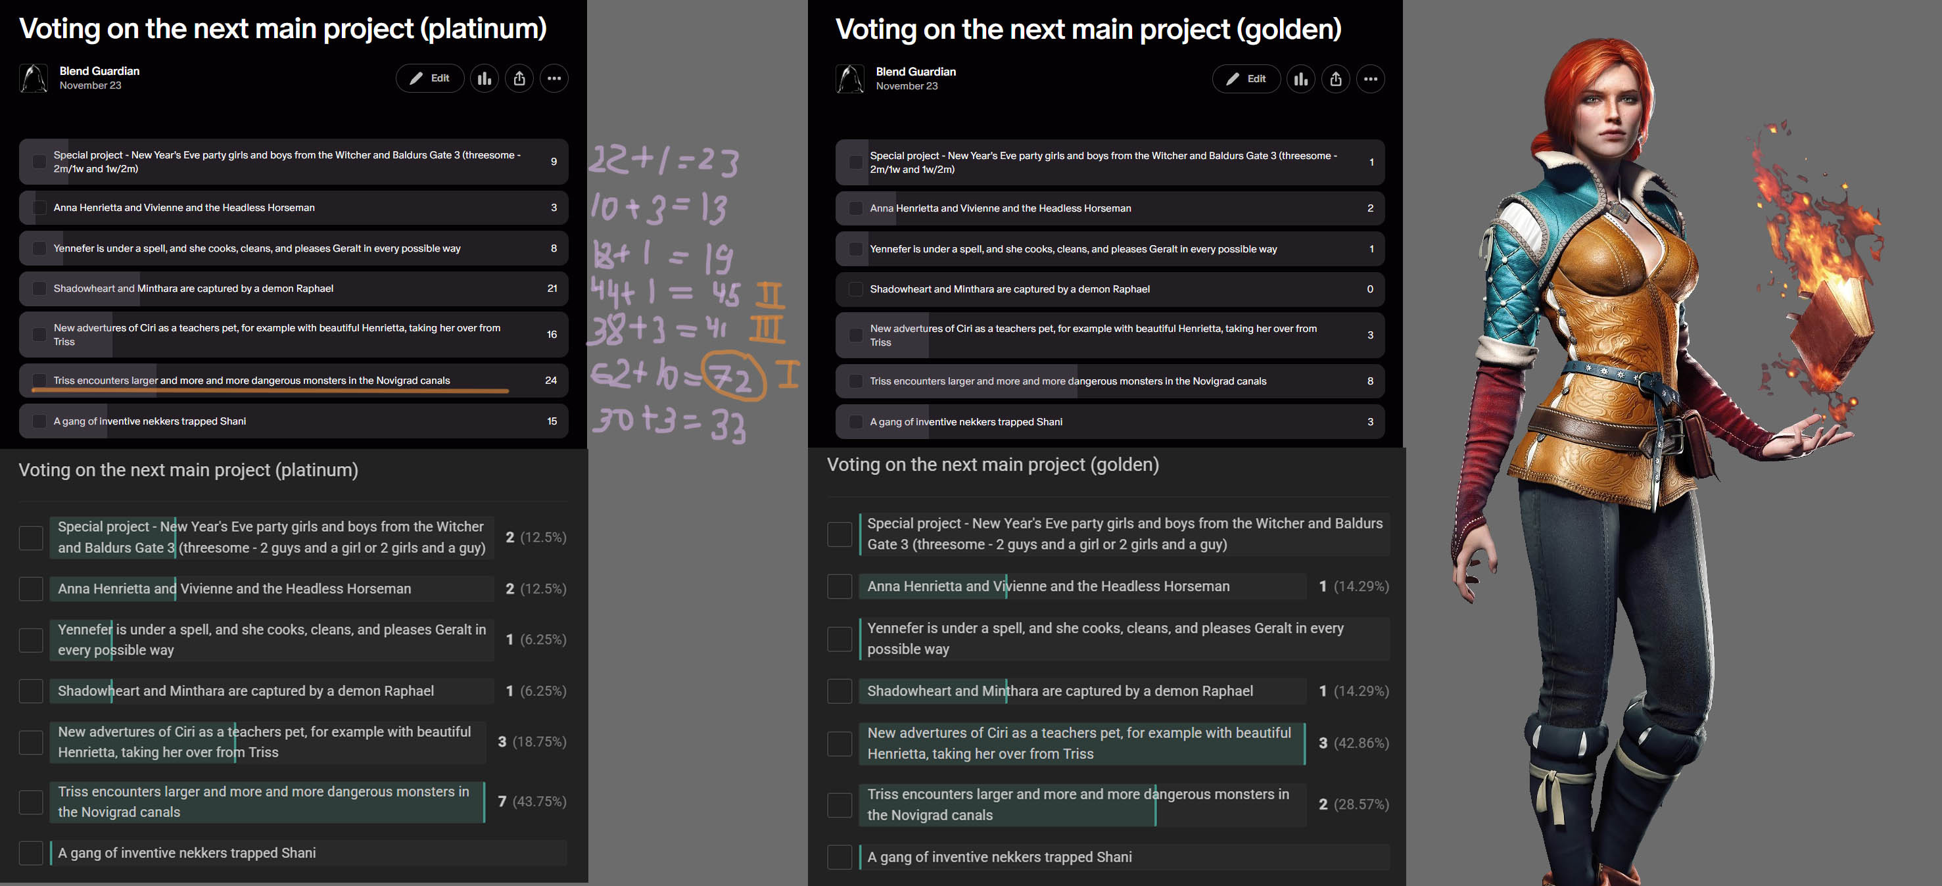Check Triss encounters monsters option with 24 votes
This screenshot has height=886, width=1942.
[39, 381]
